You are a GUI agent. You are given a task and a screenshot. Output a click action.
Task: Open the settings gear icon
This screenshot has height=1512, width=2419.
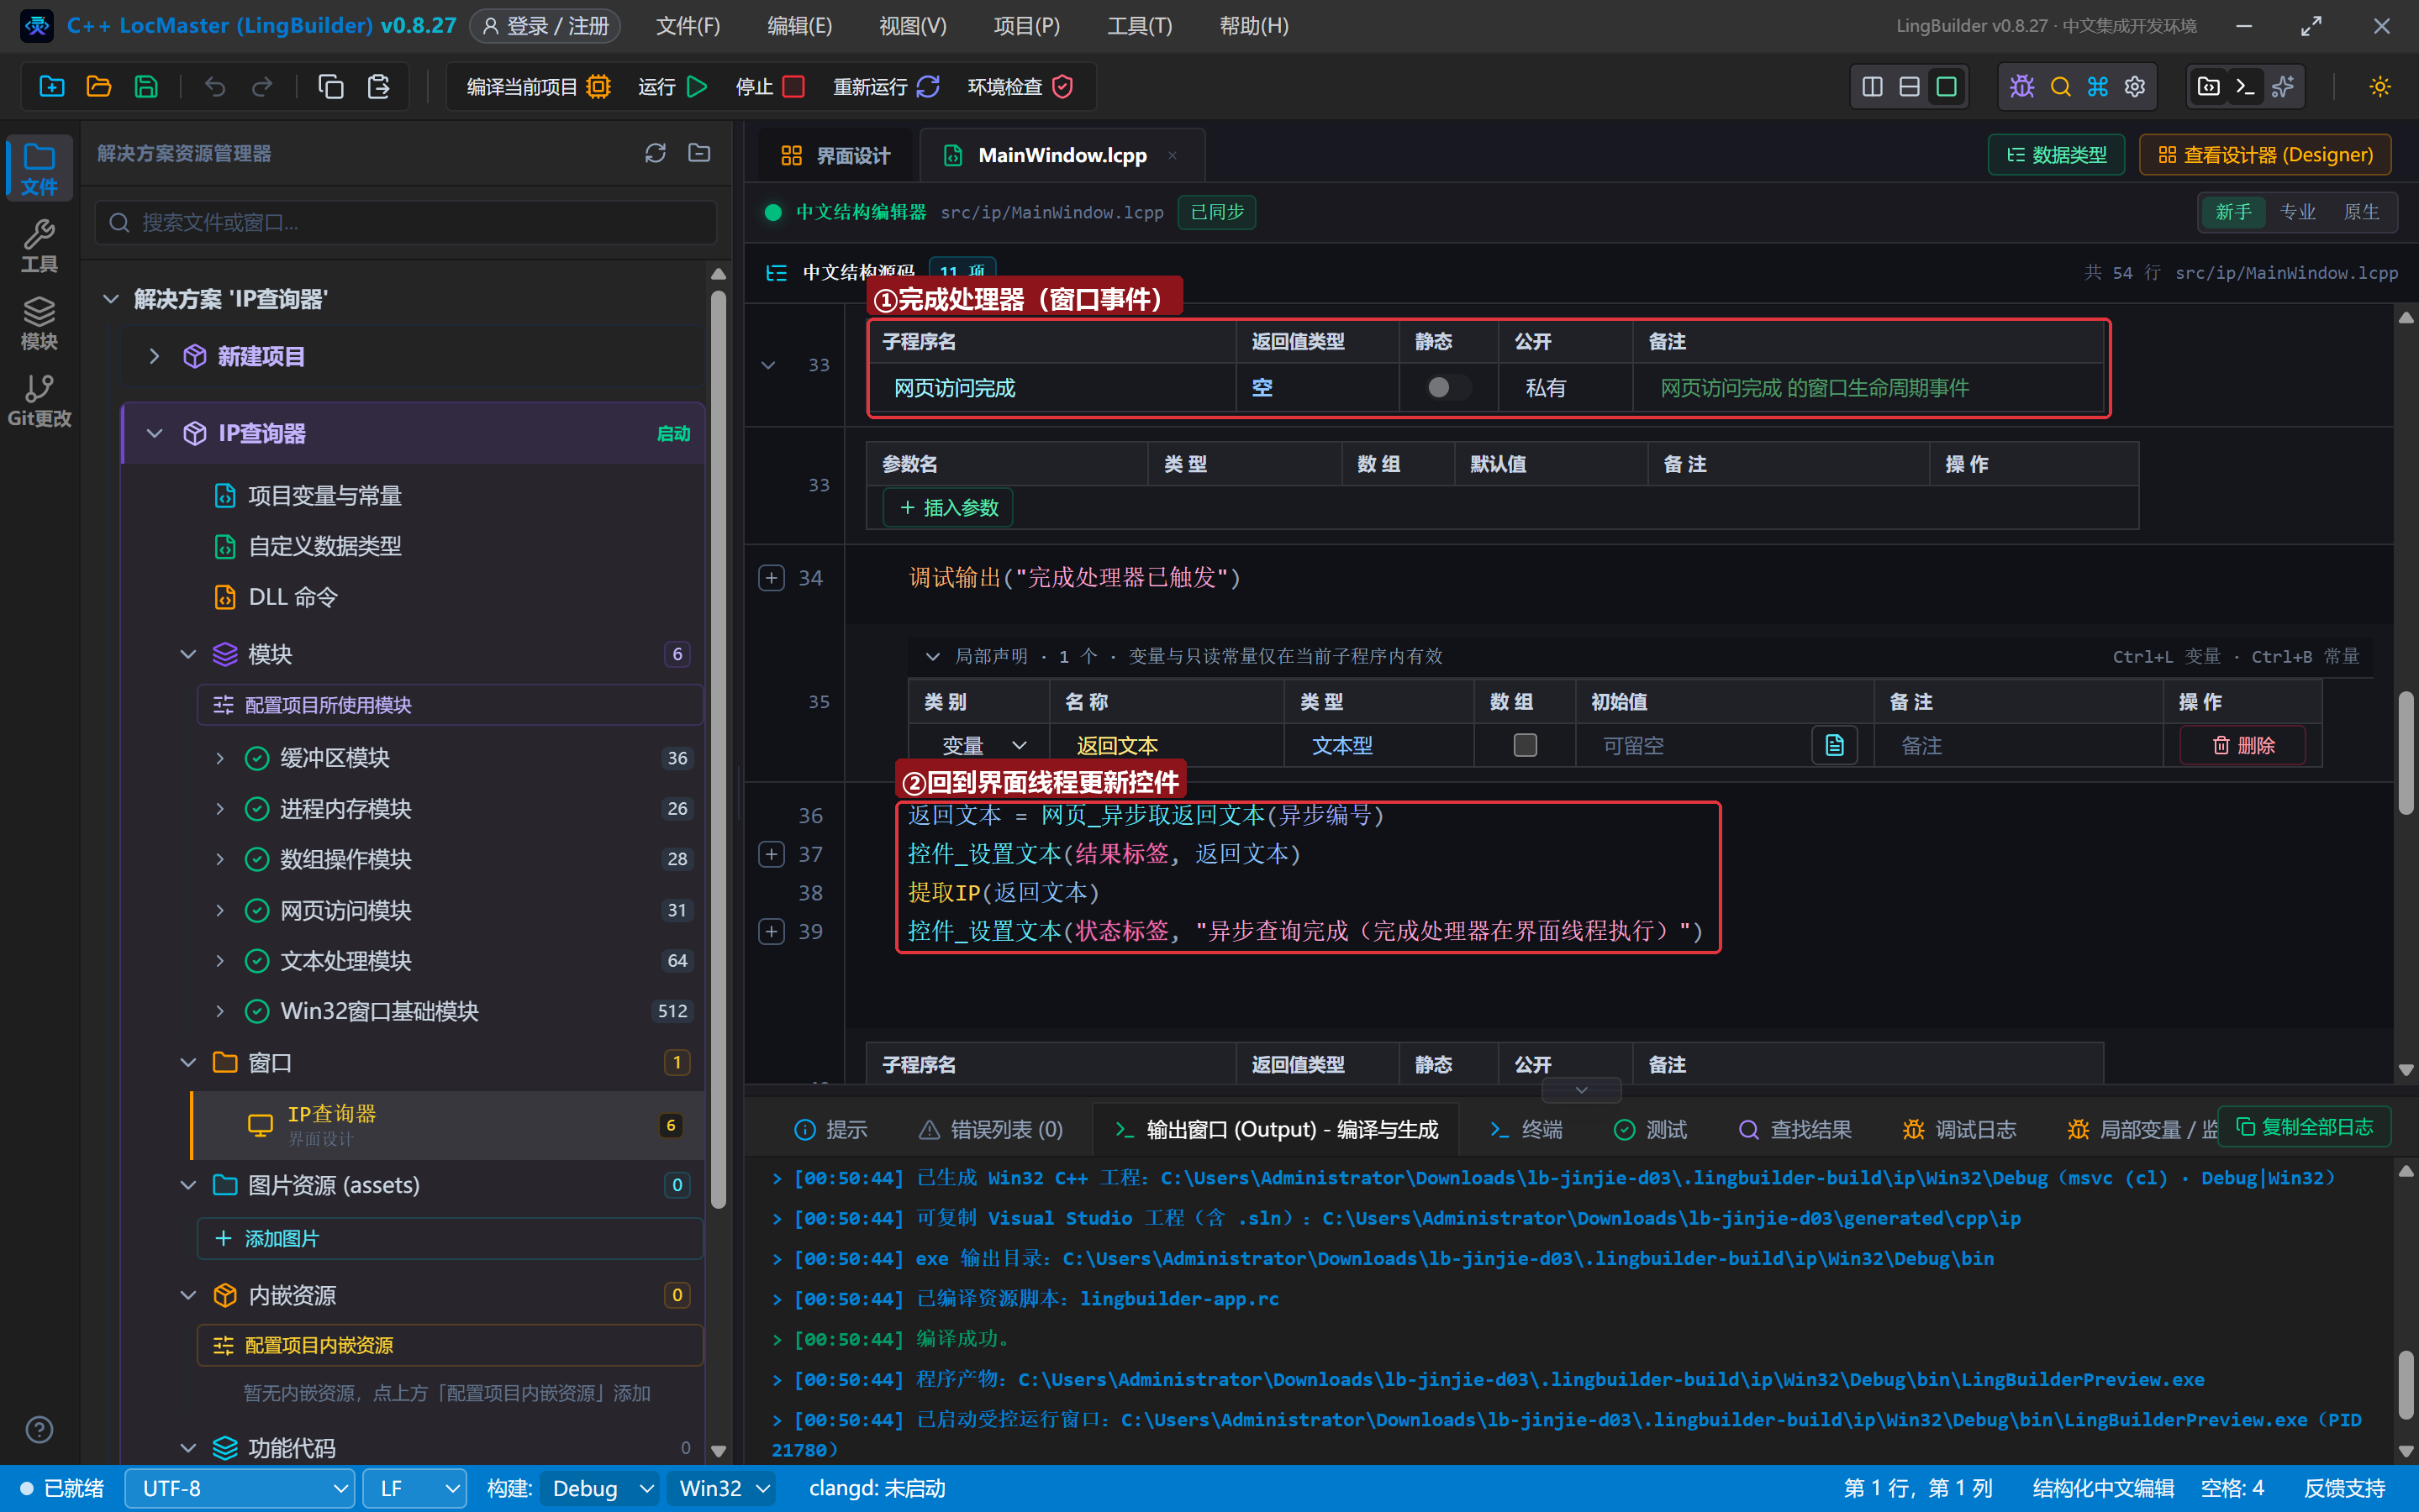point(2135,87)
